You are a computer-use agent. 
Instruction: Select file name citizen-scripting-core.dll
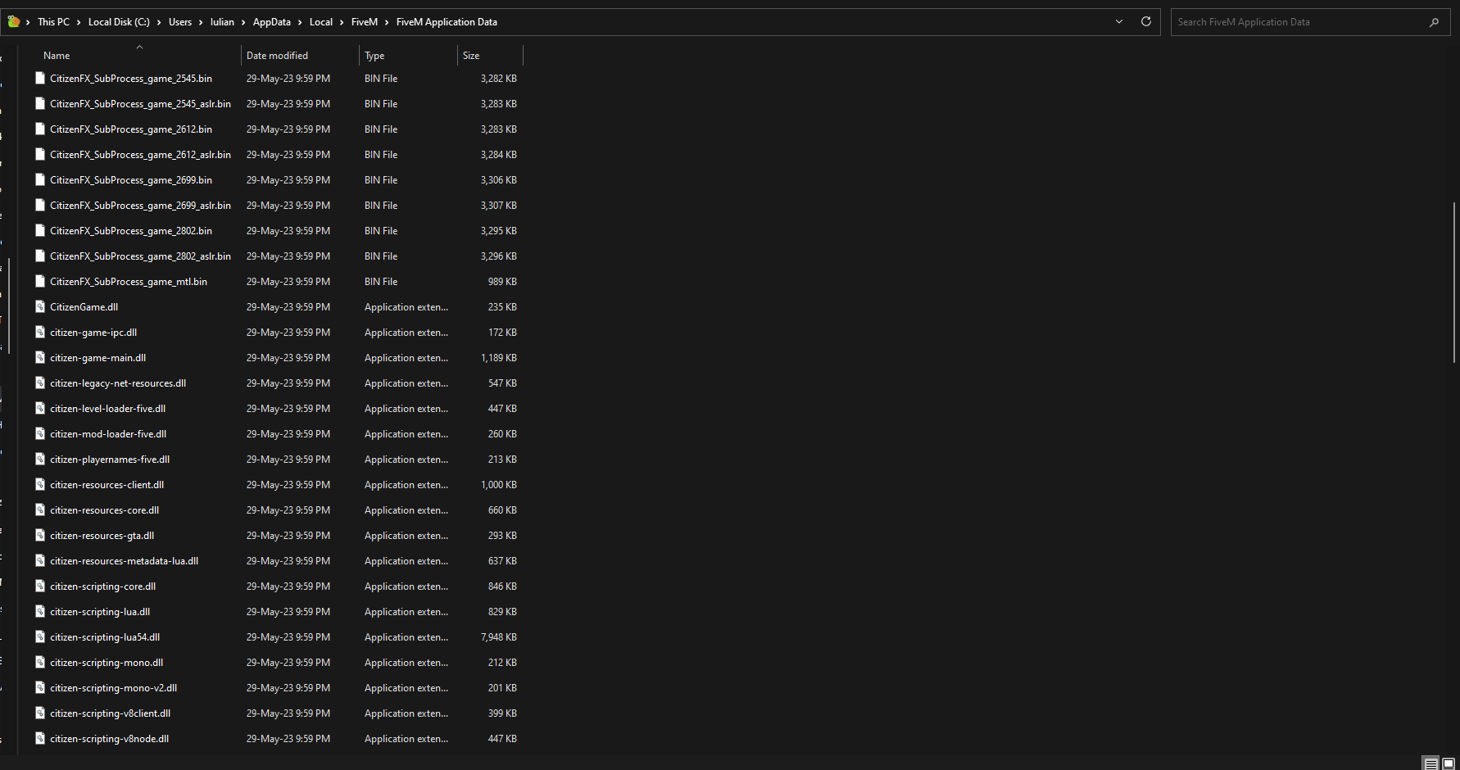pyautogui.click(x=102, y=587)
